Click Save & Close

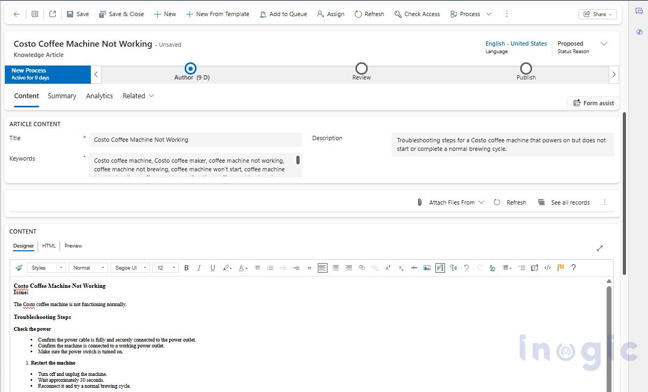click(x=121, y=14)
